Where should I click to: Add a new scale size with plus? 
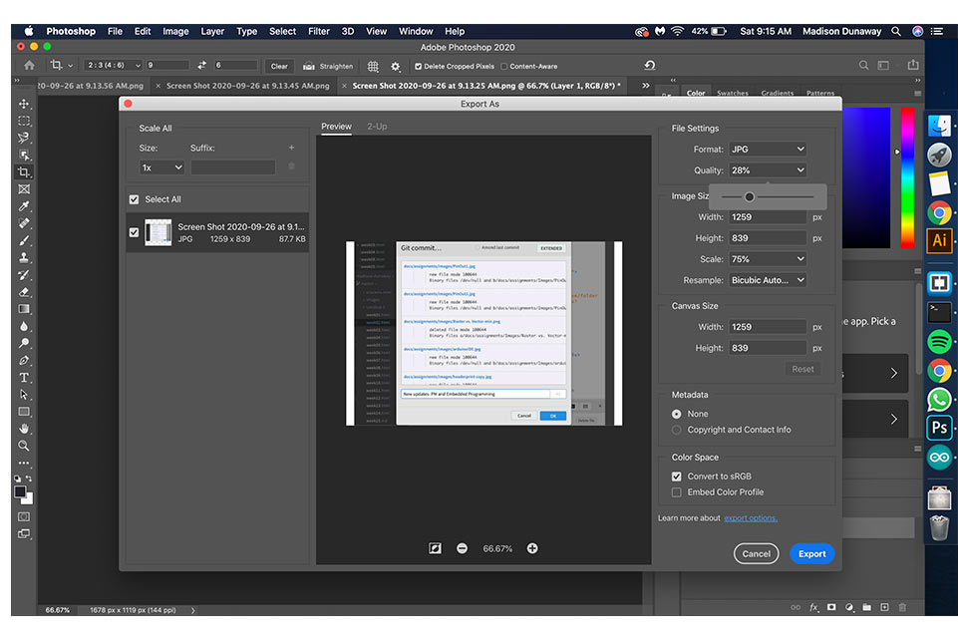291,148
